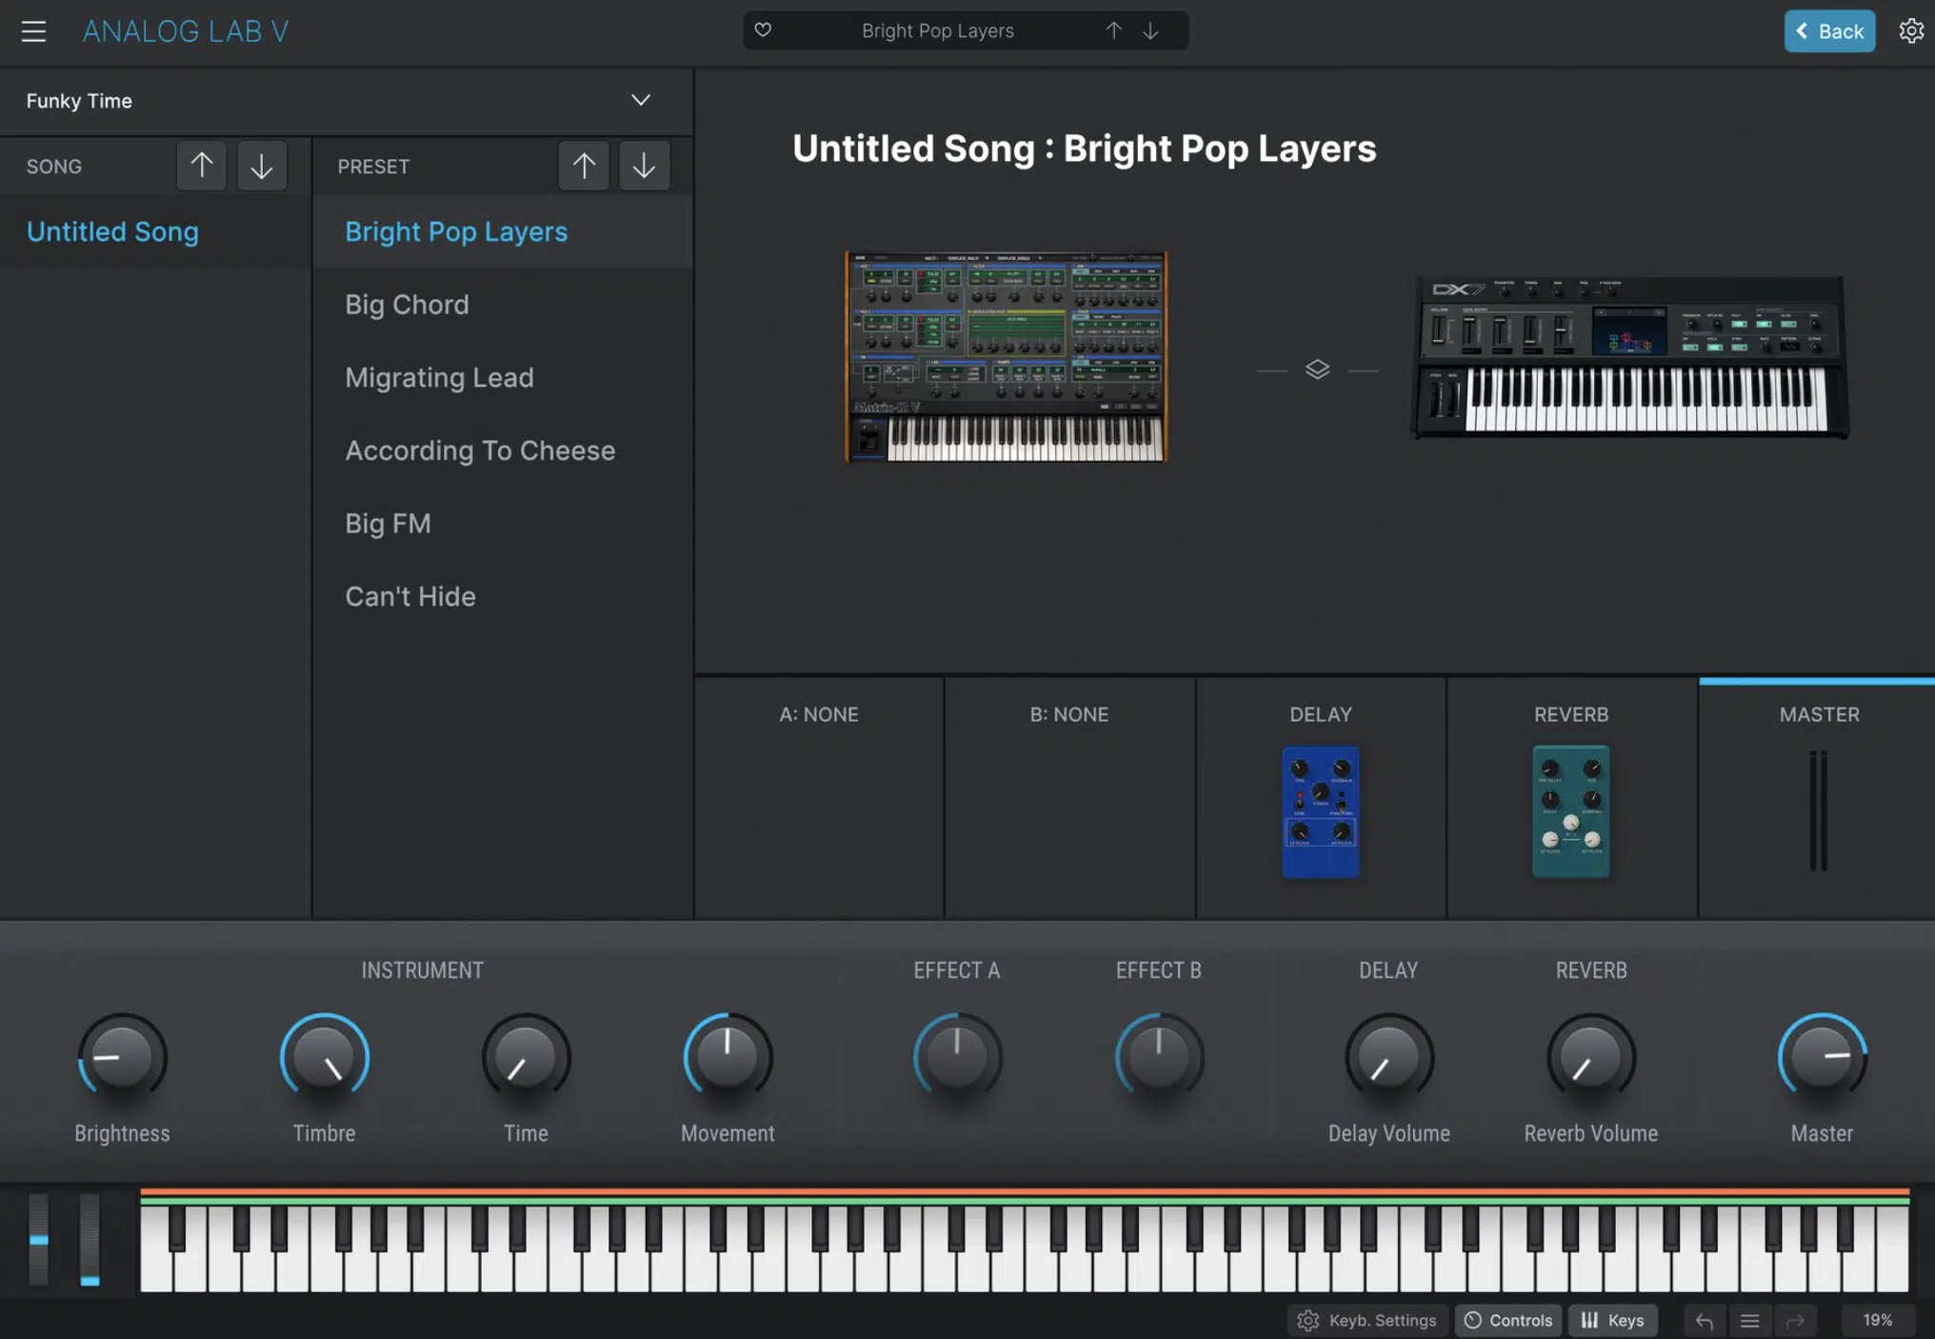Select the Can't Hide preset
Screen dimensions: 1935x1339
coord(503,596)
